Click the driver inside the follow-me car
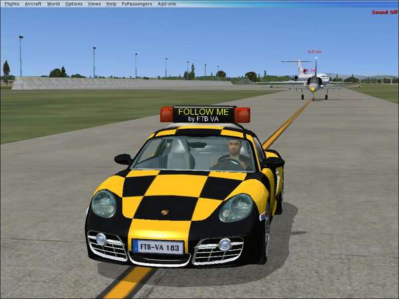 click(x=233, y=155)
